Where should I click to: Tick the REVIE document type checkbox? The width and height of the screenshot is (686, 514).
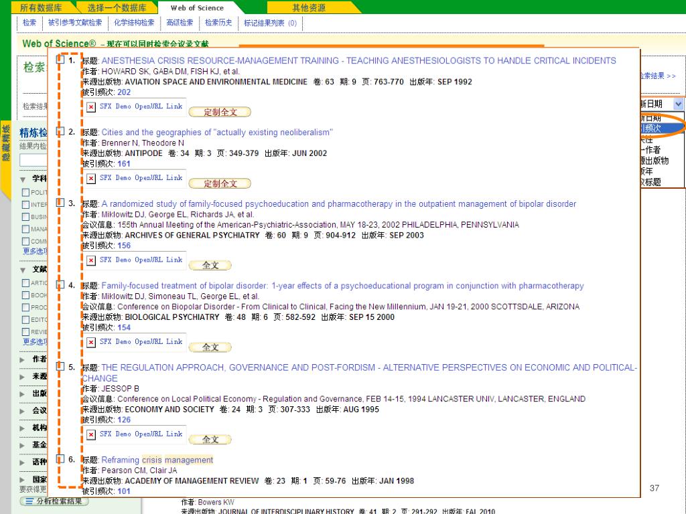(26, 332)
